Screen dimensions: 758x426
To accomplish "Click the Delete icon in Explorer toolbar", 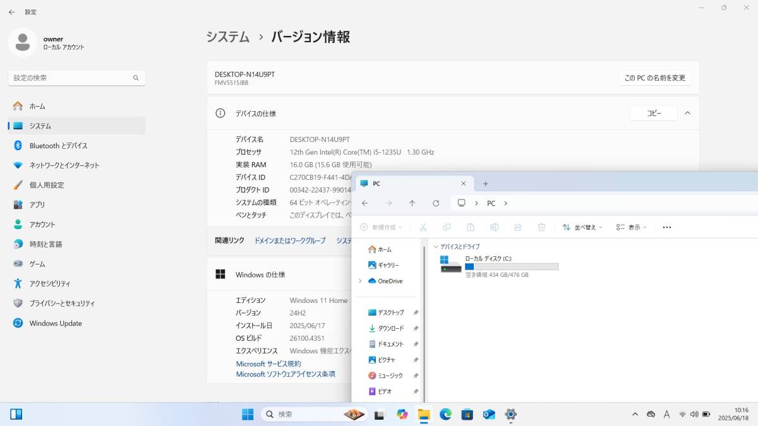I will tap(541, 227).
